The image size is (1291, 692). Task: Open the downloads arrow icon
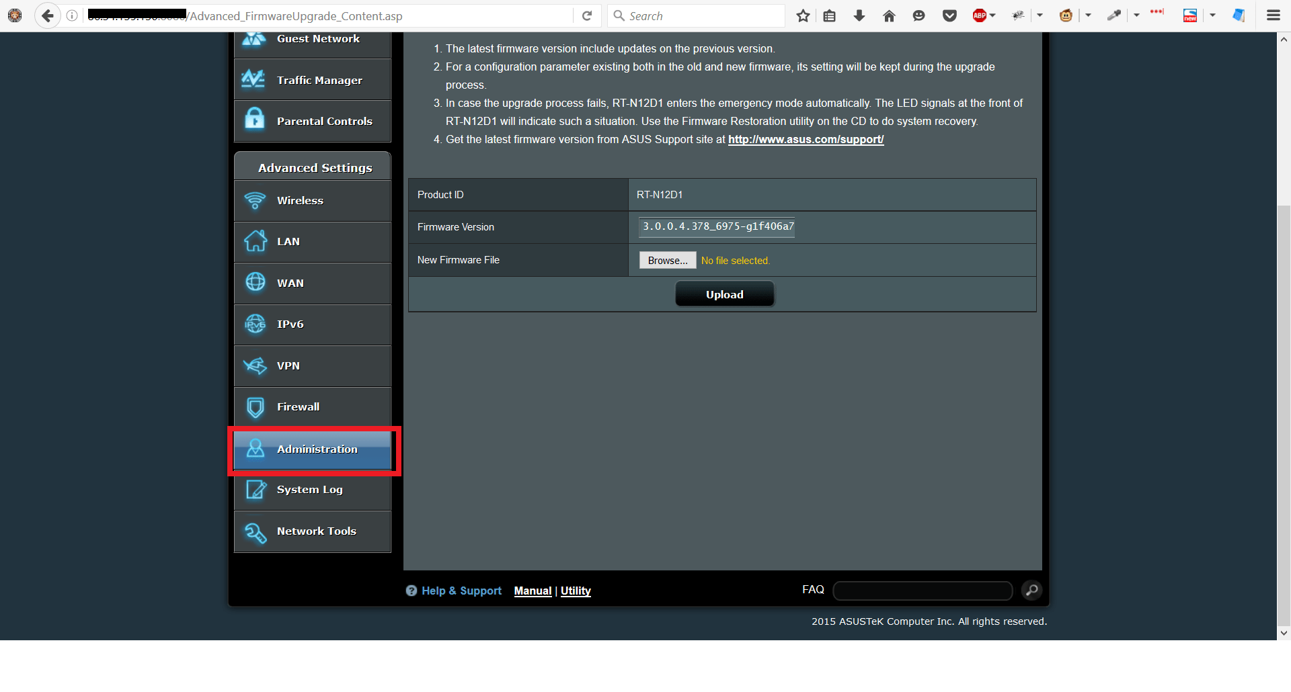(859, 15)
